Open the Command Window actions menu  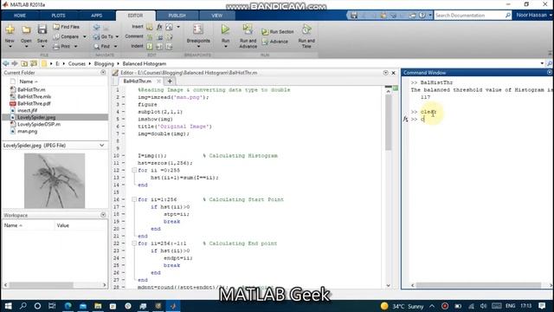coord(550,73)
